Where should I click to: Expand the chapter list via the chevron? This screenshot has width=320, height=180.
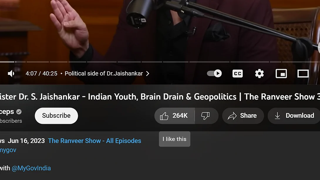[x=148, y=73]
